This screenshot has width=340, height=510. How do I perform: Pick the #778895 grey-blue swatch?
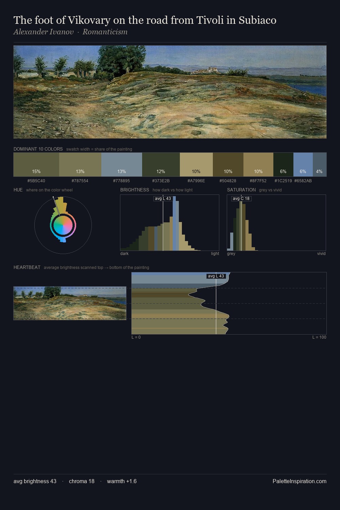(122, 165)
